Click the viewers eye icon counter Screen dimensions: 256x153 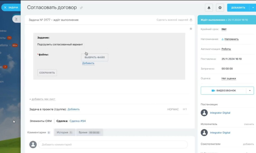[184, 109]
